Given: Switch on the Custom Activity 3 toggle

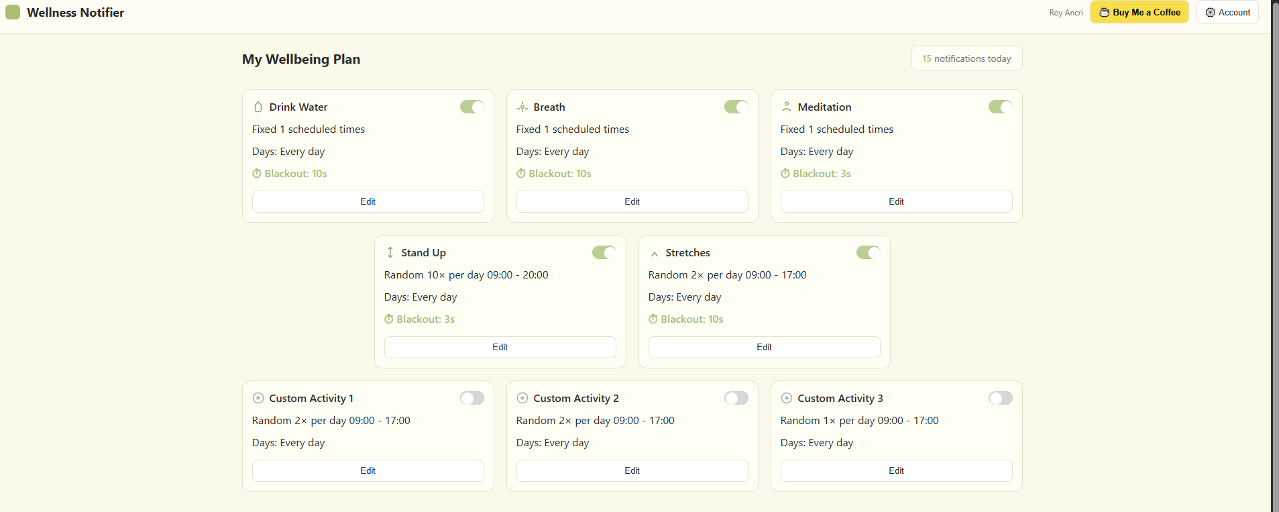Looking at the screenshot, I should [x=1001, y=398].
